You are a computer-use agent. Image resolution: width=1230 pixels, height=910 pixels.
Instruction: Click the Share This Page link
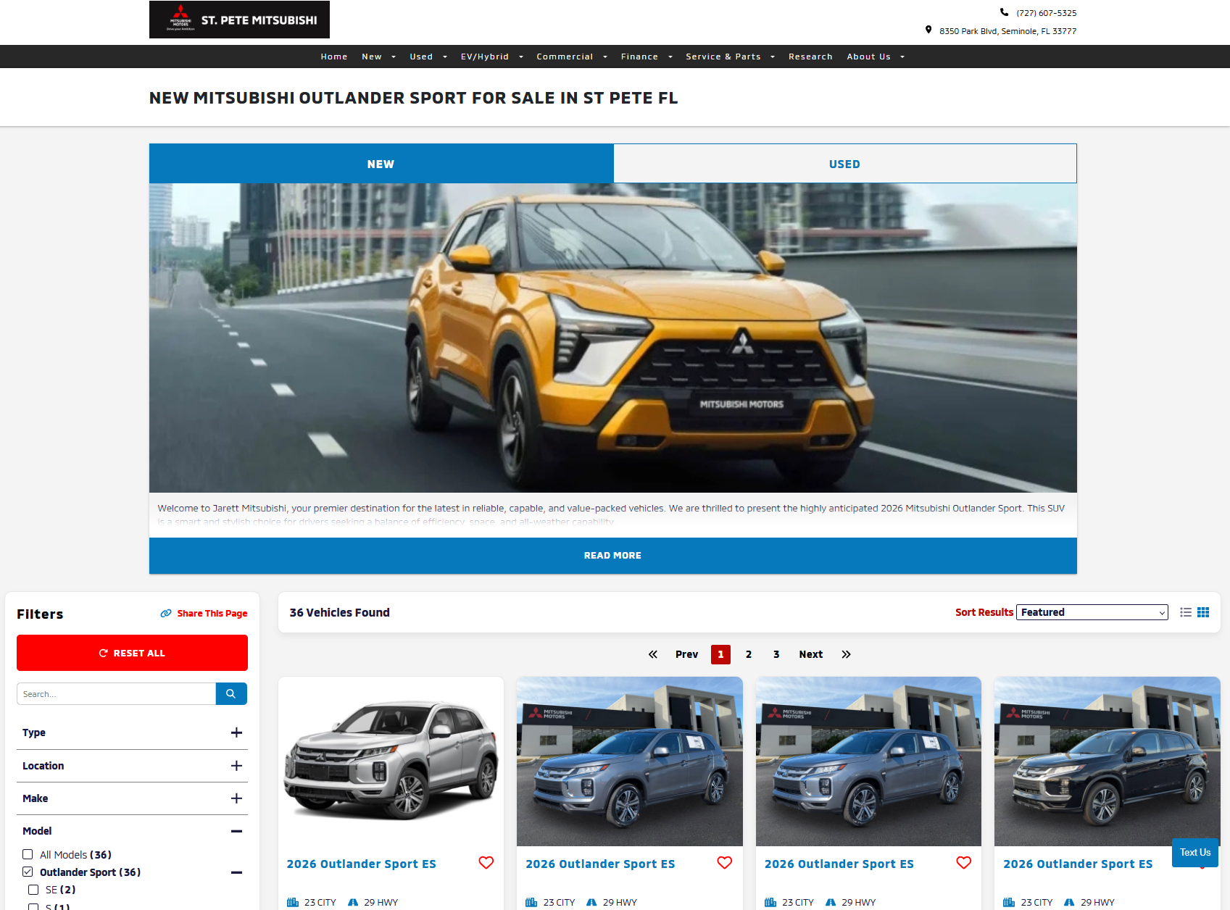[212, 614]
